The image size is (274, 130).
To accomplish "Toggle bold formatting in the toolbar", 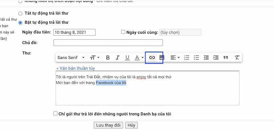I will (x=108, y=58).
